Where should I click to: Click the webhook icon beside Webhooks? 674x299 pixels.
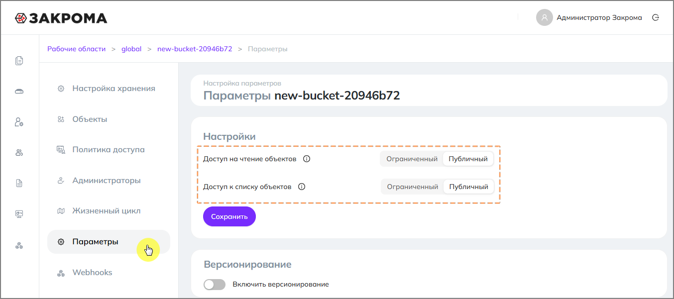61,273
